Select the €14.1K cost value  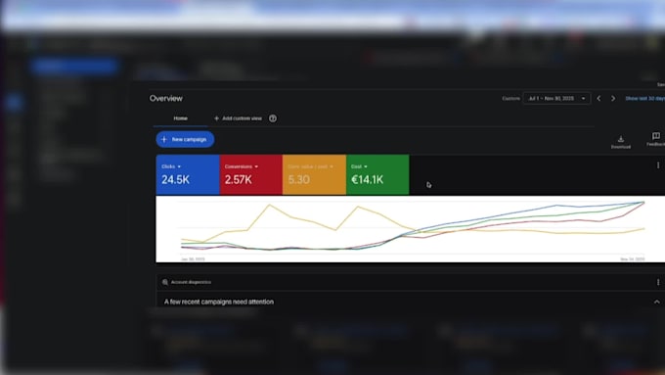click(x=367, y=179)
